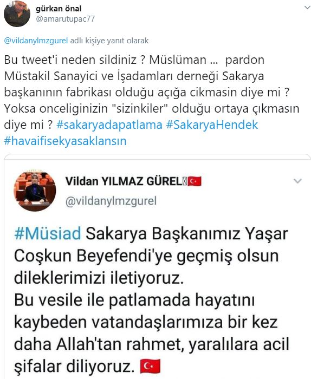Open the #havaifisekyasaklansın hashtag
This screenshot has height=379, width=311.
click(66, 141)
